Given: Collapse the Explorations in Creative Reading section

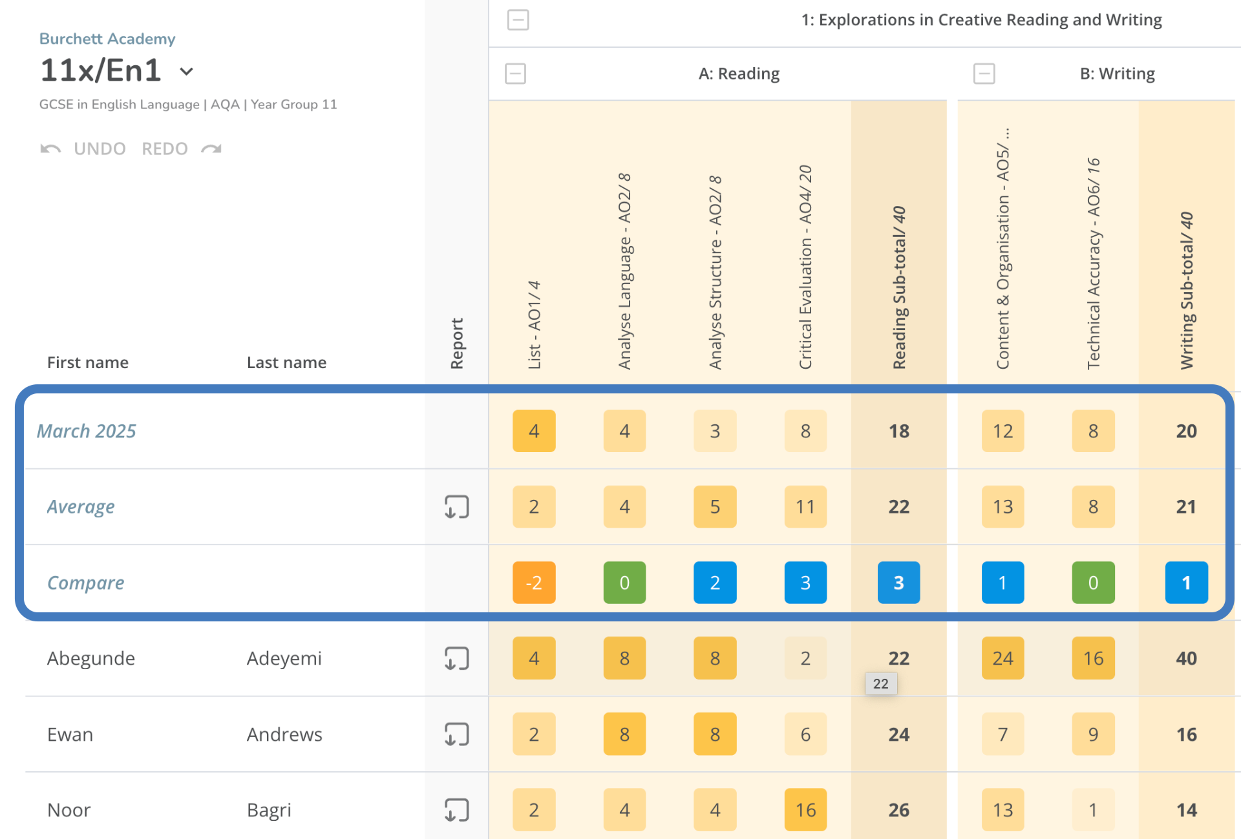Looking at the screenshot, I should coord(518,20).
